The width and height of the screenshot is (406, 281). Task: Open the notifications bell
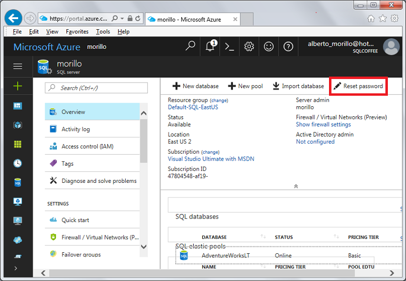coord(210,46)
